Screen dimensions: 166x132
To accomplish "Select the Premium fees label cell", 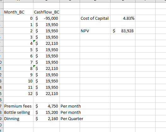I will [18, 106].
